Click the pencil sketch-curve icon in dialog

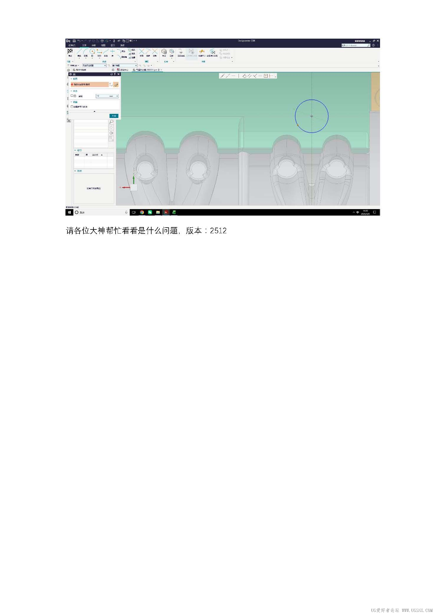[x=116, y=85]
